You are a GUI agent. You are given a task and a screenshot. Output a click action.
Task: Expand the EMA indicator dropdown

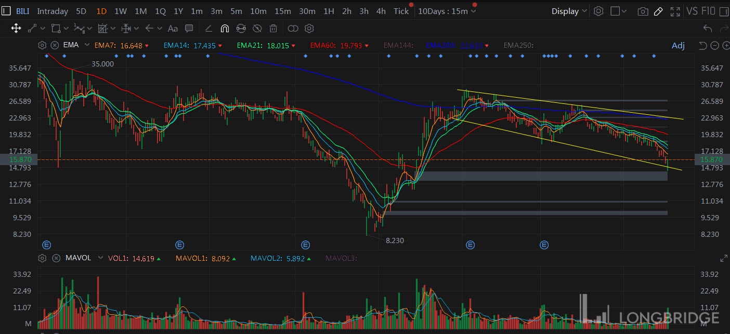(x=86, y=45)
